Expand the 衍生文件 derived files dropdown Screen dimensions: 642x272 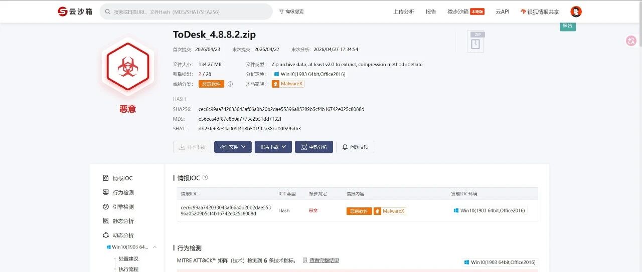tap(233, 147)
